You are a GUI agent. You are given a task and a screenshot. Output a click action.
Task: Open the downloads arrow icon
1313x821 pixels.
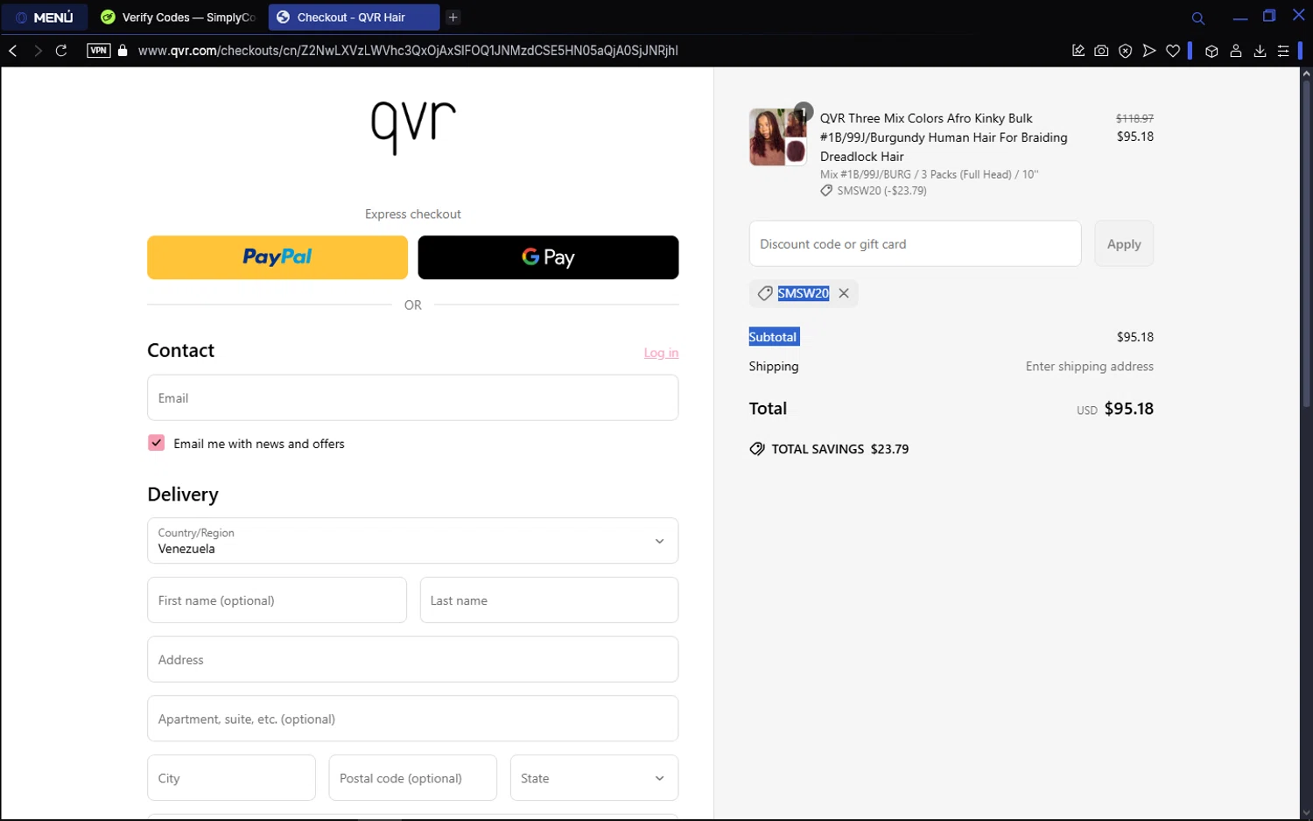tap(1260, 51)
